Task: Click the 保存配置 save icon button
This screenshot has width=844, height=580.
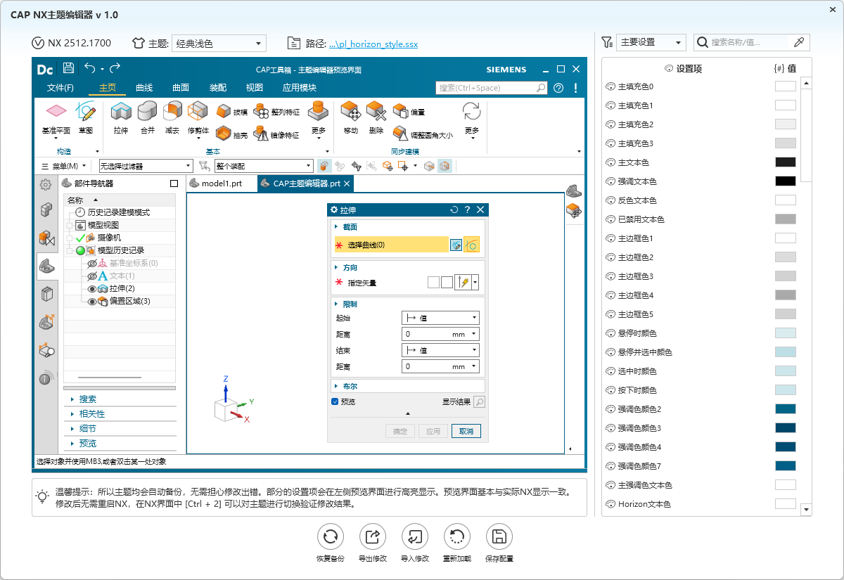Action: pyautogui.click(x=499, y=537)
